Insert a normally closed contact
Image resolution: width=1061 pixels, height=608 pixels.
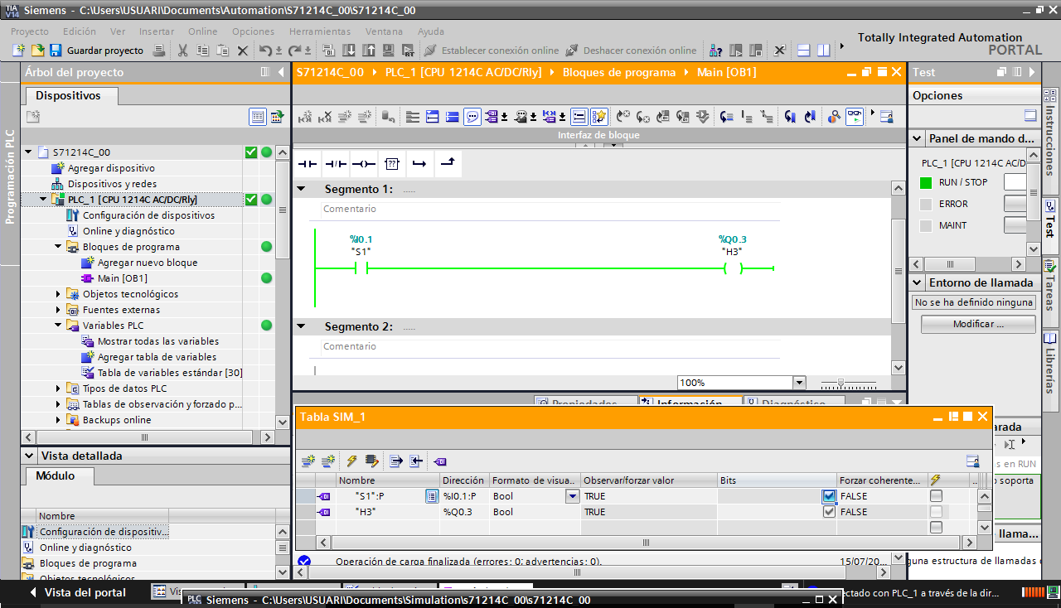point(336,164)
